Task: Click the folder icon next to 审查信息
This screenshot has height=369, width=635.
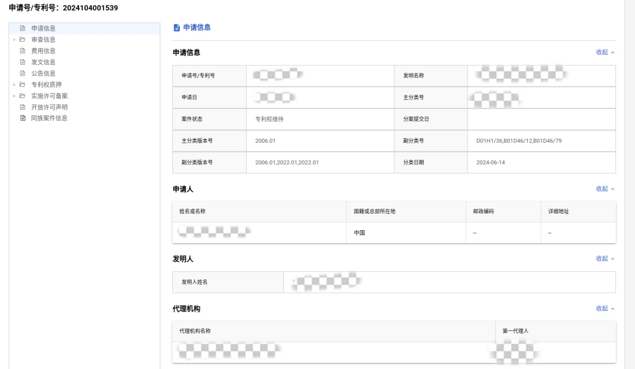Action: click(x=22, y=40)
